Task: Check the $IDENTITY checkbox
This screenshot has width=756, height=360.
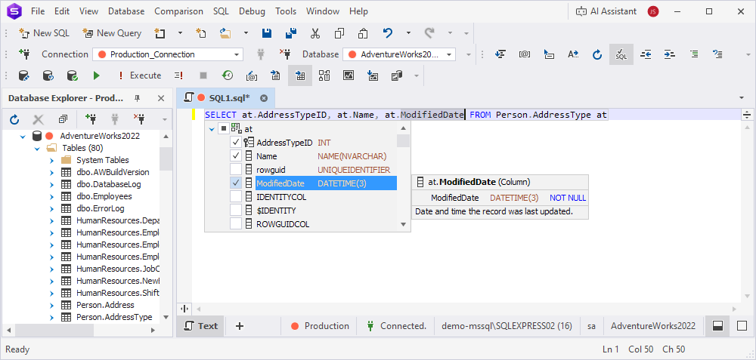Action: [236, 211]
